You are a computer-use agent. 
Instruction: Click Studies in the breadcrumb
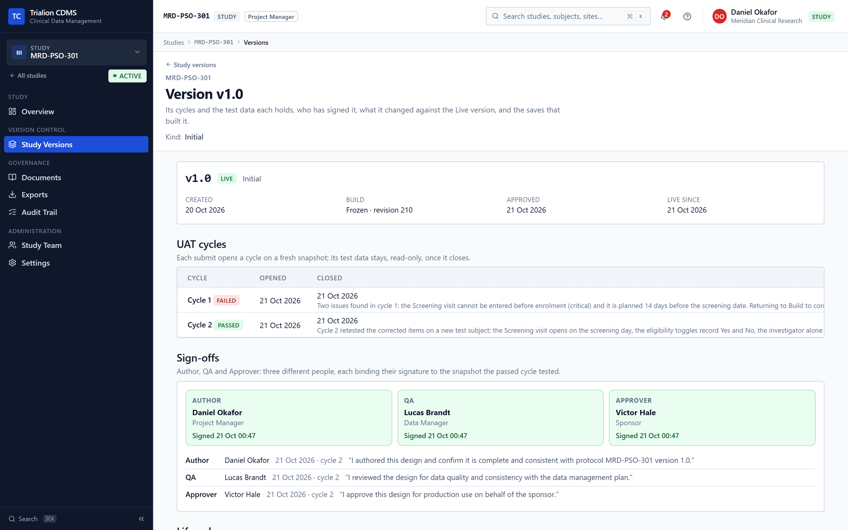tap(174, 42)
